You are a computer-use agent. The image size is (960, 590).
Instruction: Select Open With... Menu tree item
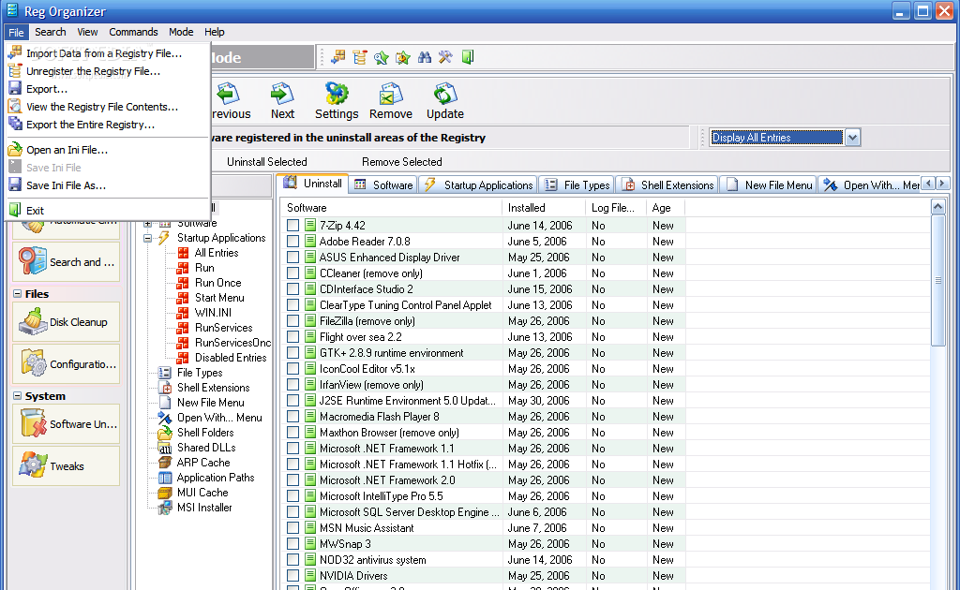[219, 418]
